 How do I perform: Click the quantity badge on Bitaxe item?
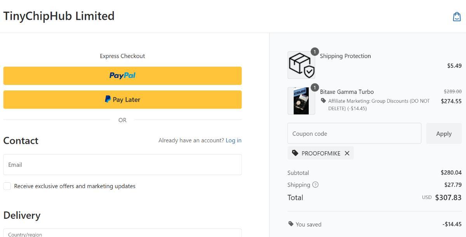tap(315, 87)
